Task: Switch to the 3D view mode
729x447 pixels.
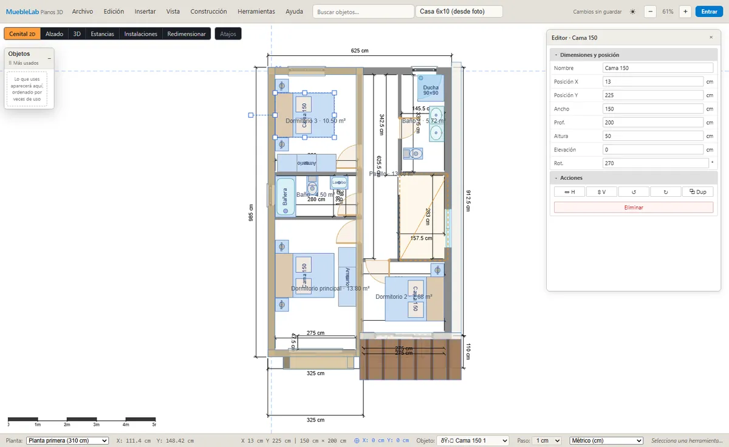Action: coord(77,34)
